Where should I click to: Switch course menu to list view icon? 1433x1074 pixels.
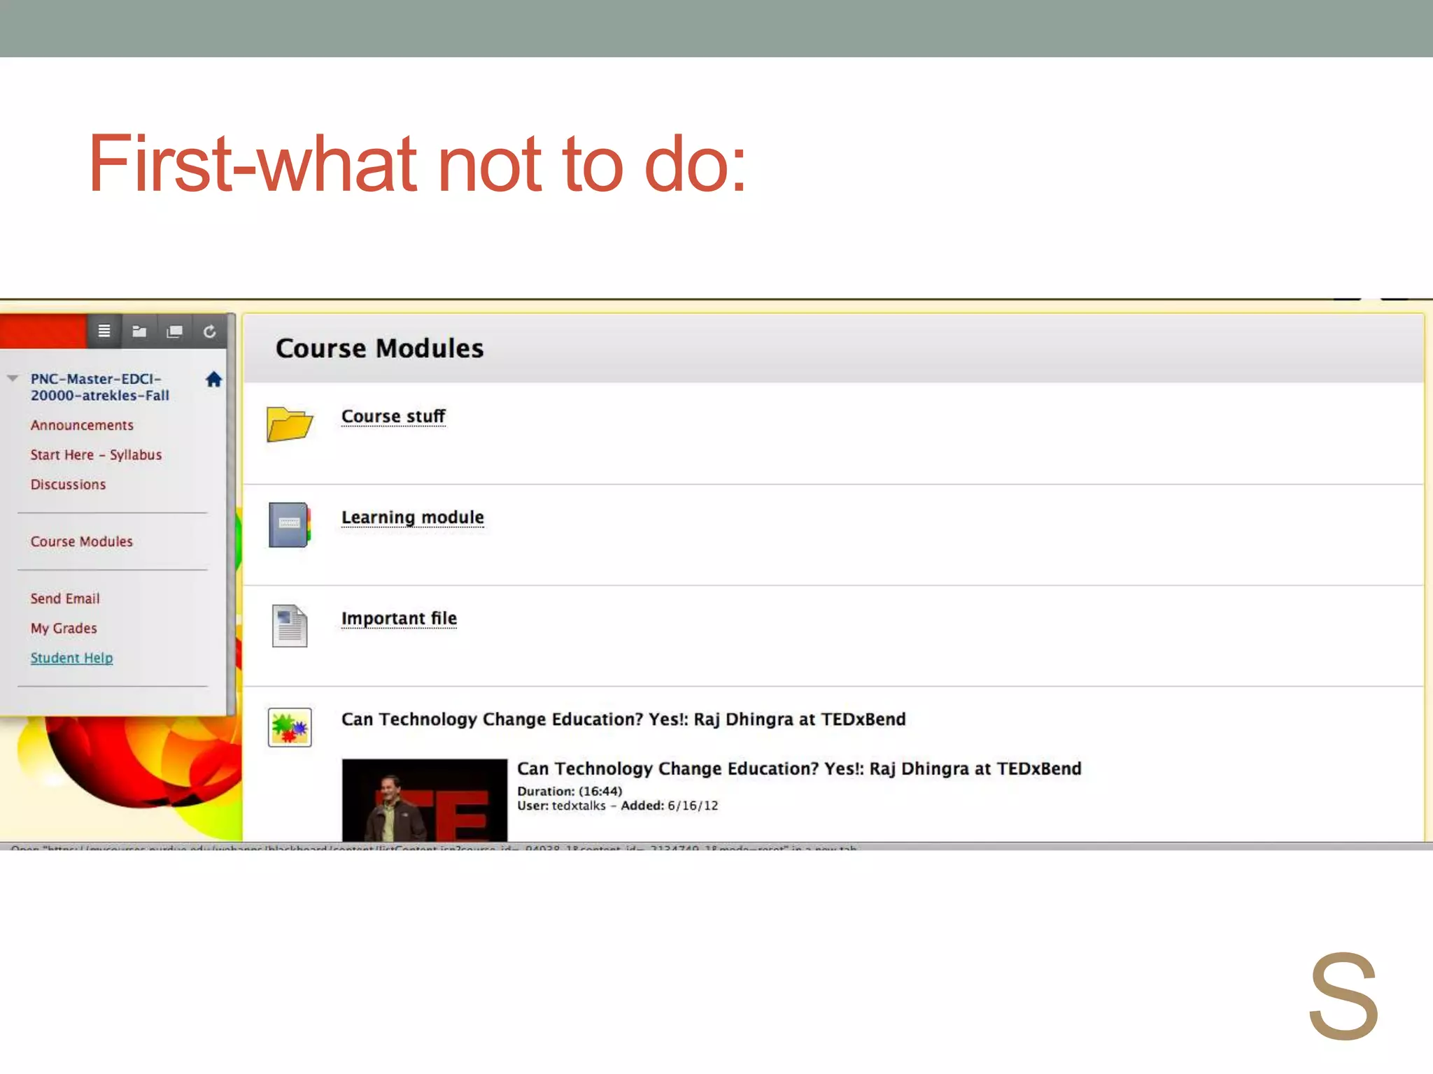coord(104,331)
